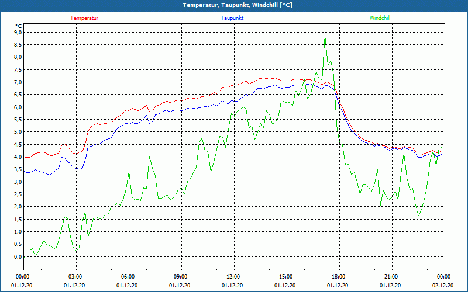Click the 18:00 time label
Screen dimensions: 468x292
click(x=339, y=277)
